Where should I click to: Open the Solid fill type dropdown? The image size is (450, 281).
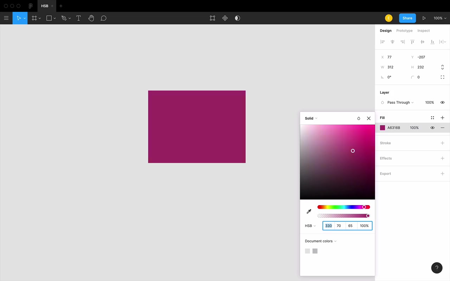pyautogui.click(x=311, y=118)
